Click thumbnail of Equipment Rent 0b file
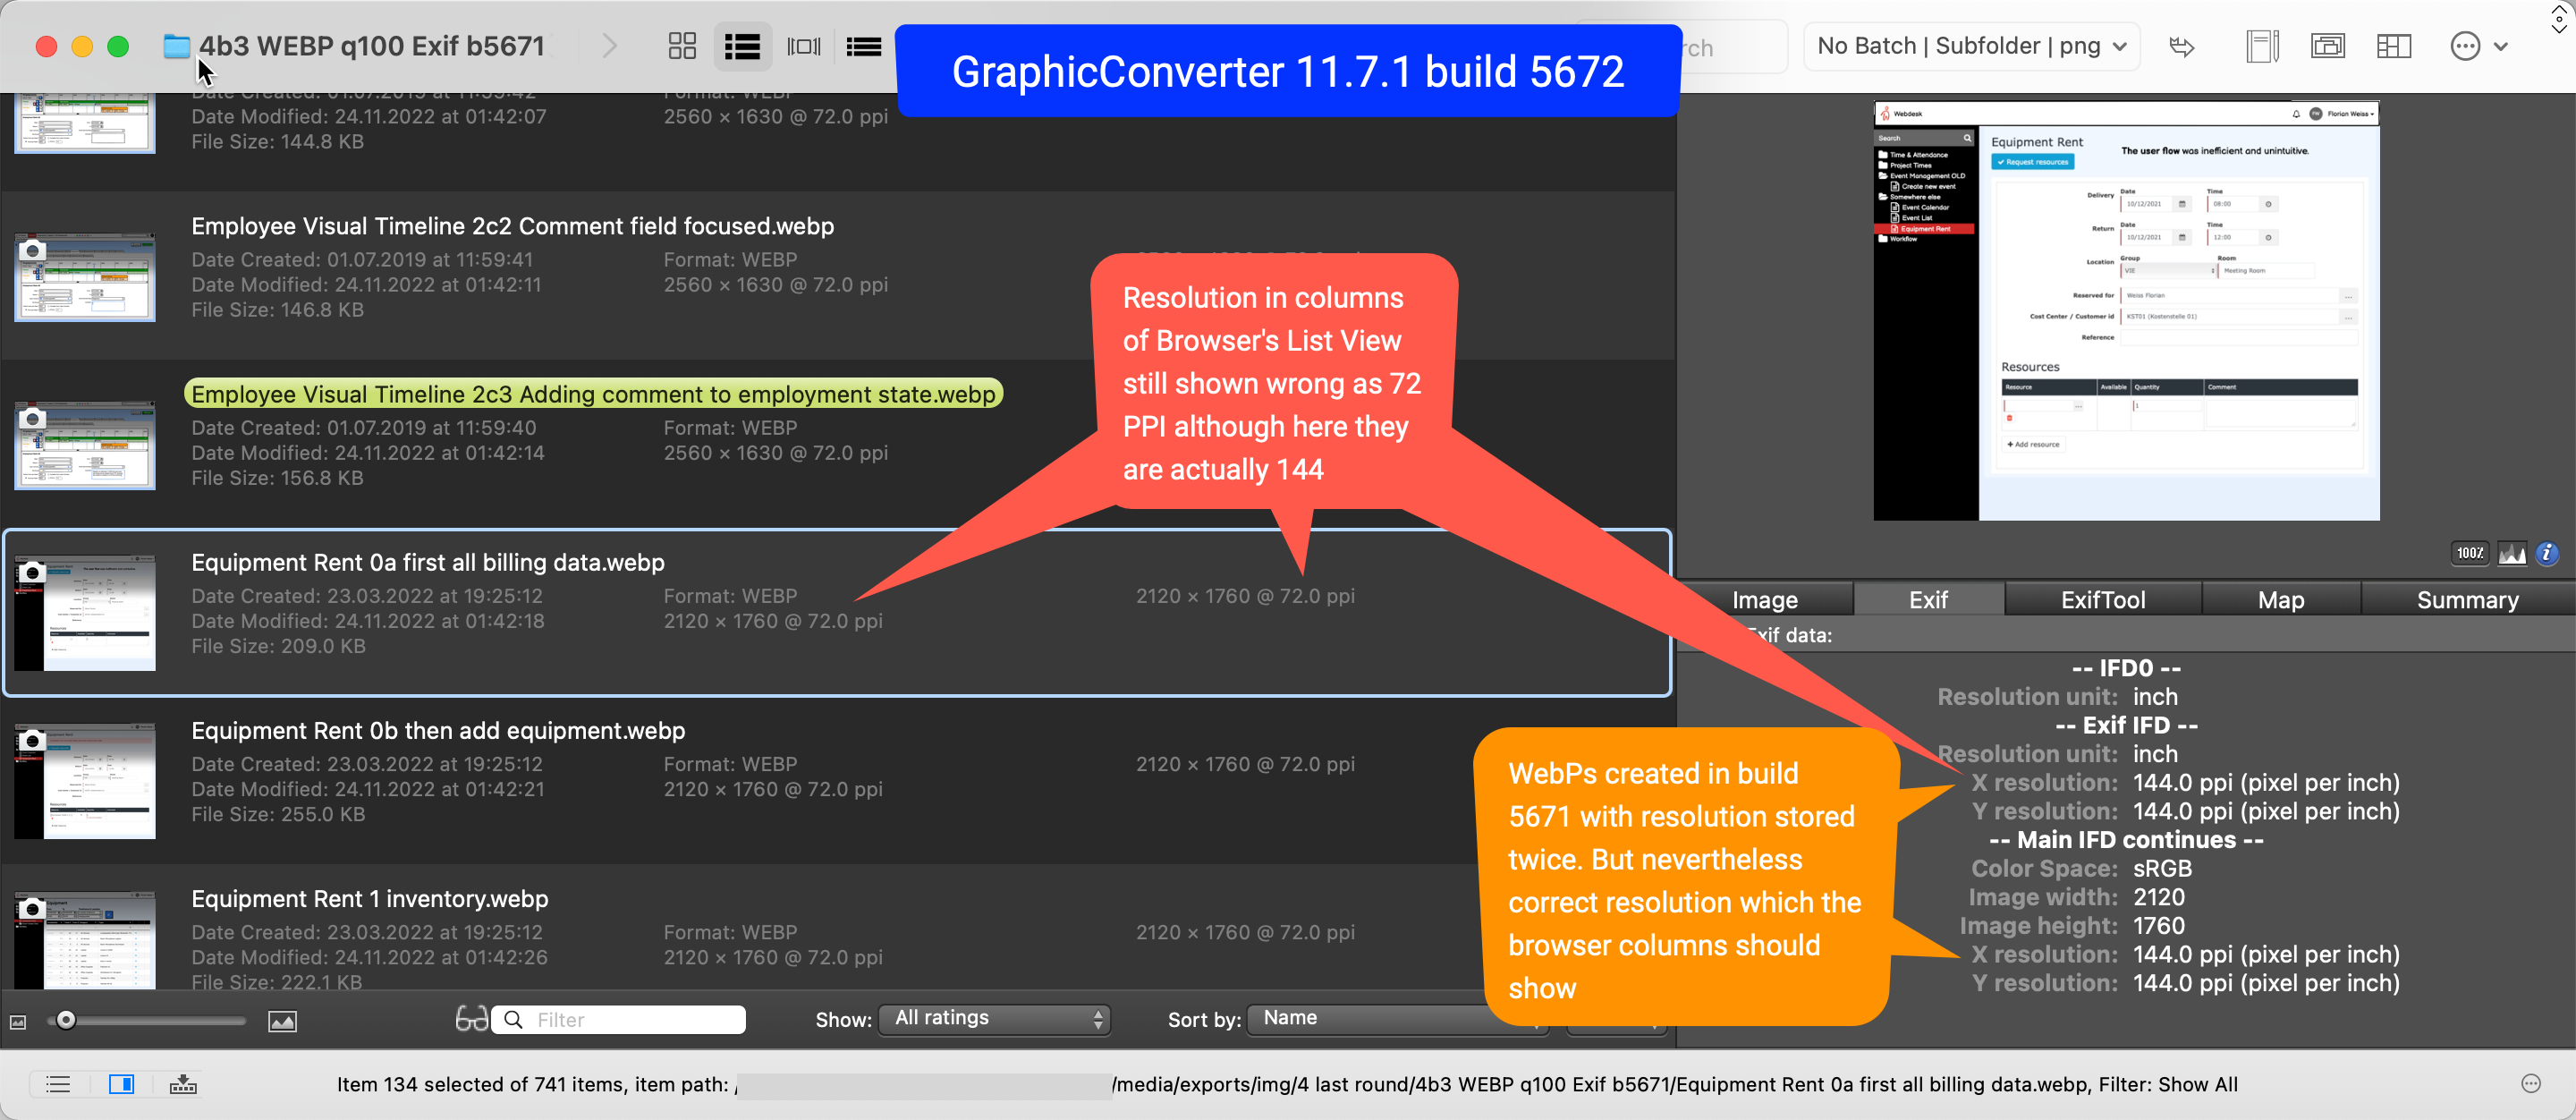The height and width of the screenshot is (1120, 2576). coord(85,781)
